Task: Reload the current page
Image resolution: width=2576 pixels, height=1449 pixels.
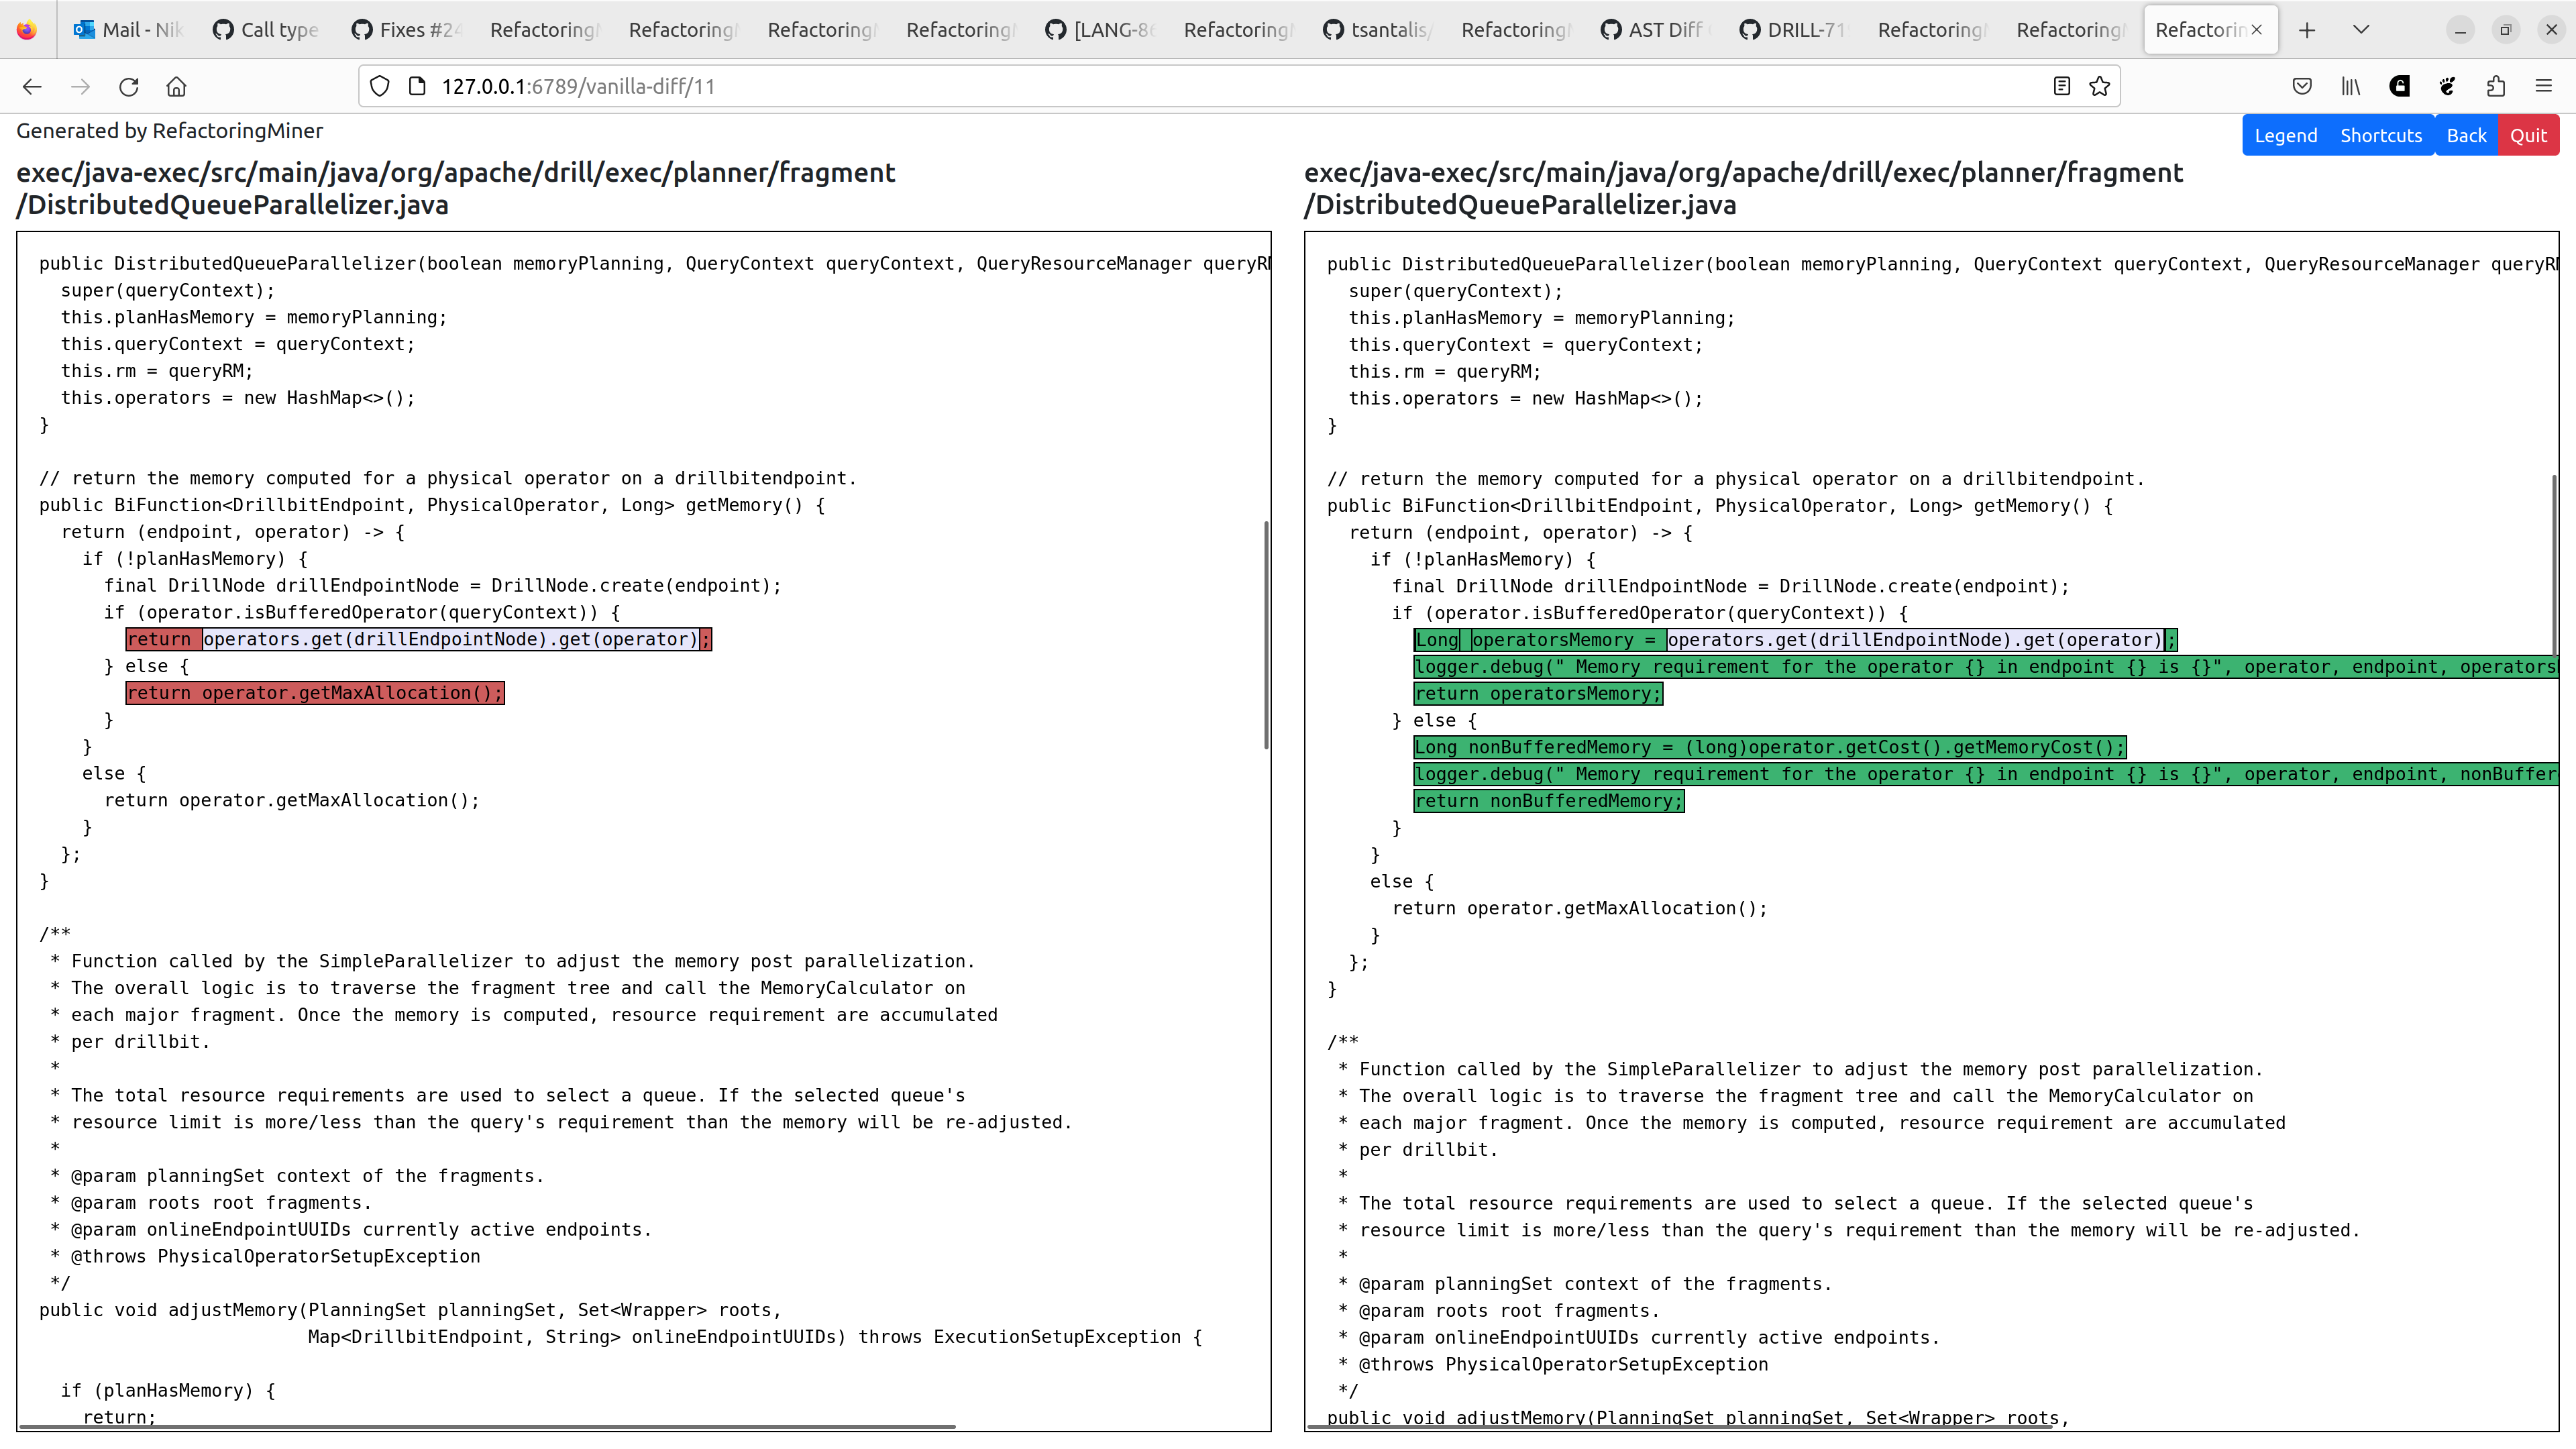Action: 129,87
